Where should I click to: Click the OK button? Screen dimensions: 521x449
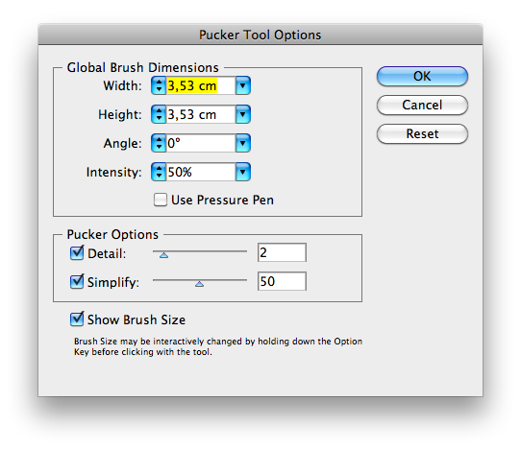422,76
